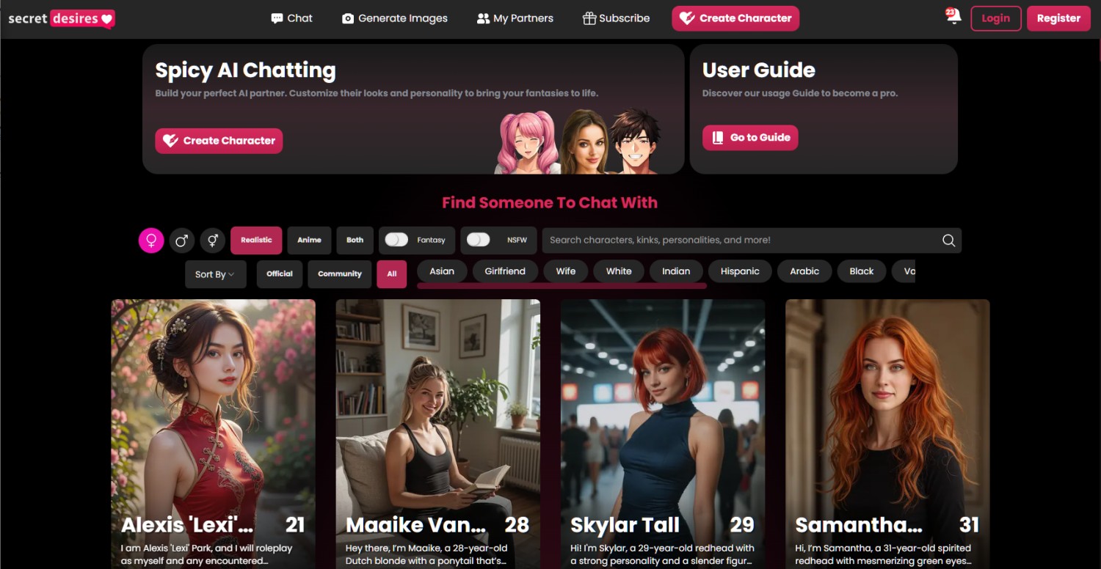Image resolution: width=1101 pixels, height=569 pixels.
Task: Filter by Community characters
Action: [339, 274]
